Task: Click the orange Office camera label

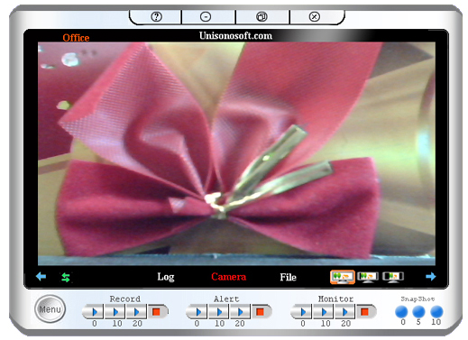Action: click(x=76, y=38)
